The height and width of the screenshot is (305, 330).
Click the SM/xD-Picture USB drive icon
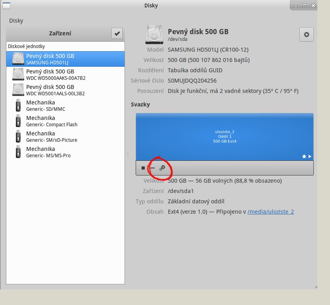[x=18, y=136]
